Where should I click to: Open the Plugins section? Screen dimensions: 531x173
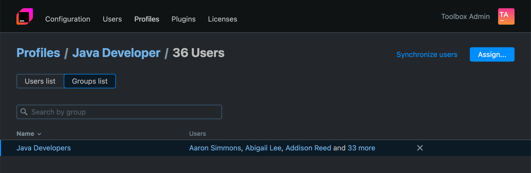click(x=183, y=19)
